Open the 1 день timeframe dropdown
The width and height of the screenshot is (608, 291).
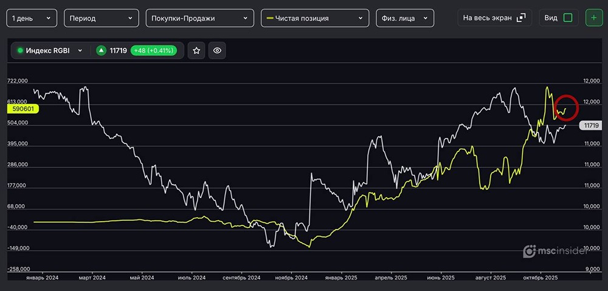pyautogui.click(x=32, y=18)
